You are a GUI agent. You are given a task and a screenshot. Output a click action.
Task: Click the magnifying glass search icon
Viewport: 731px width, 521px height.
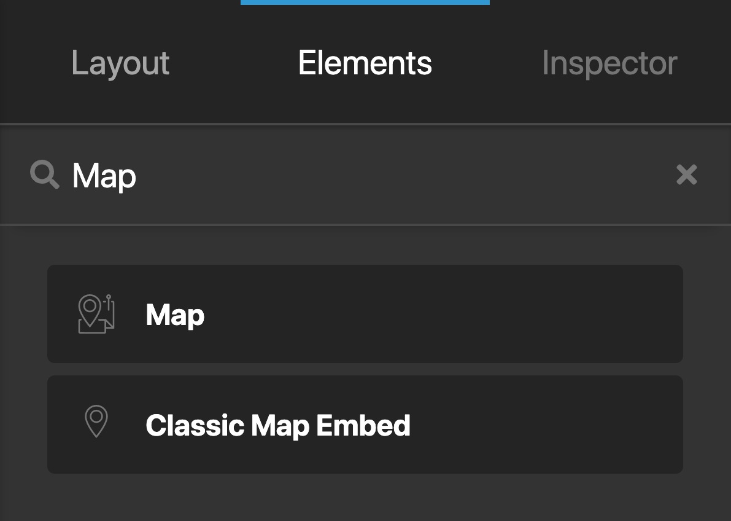[x=44, y=174]
